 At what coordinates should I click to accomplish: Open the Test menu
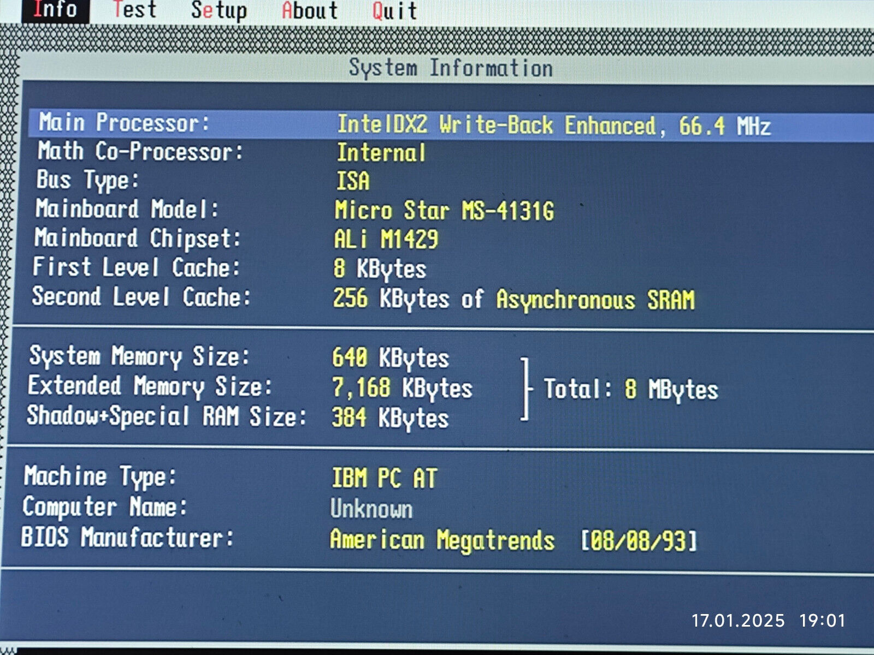(x=135, y=10)
